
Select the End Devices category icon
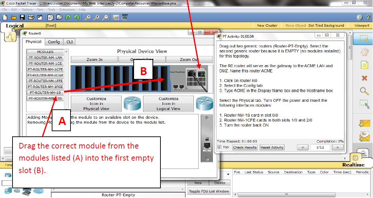pos(8,190)
